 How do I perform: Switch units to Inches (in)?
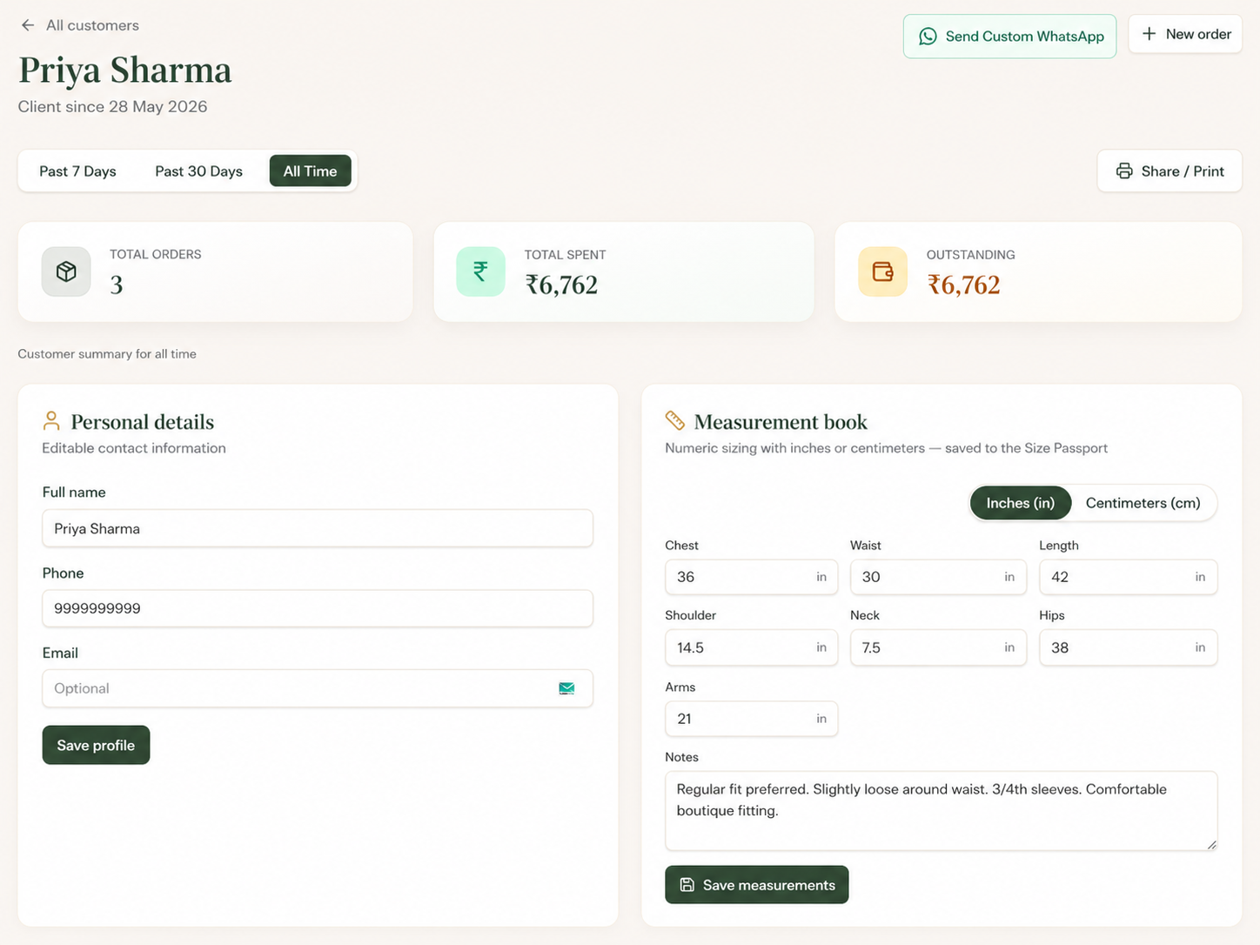pyautogui.click(x=1020, y=503)
